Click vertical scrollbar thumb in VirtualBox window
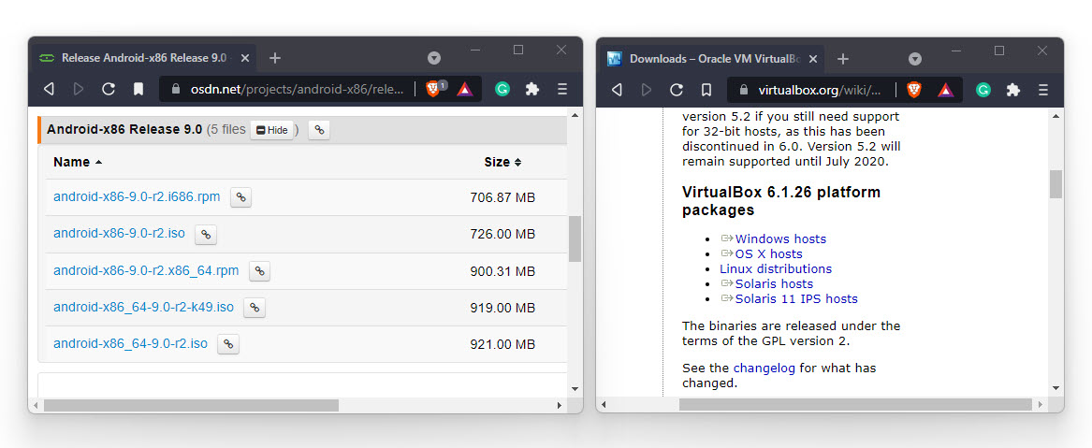Image resolution: width=1092 pixels, height=448 pixels. coord(1056,184)
